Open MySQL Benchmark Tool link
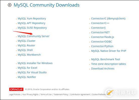This screenshot has width=139, height=100. coord(106,59)
